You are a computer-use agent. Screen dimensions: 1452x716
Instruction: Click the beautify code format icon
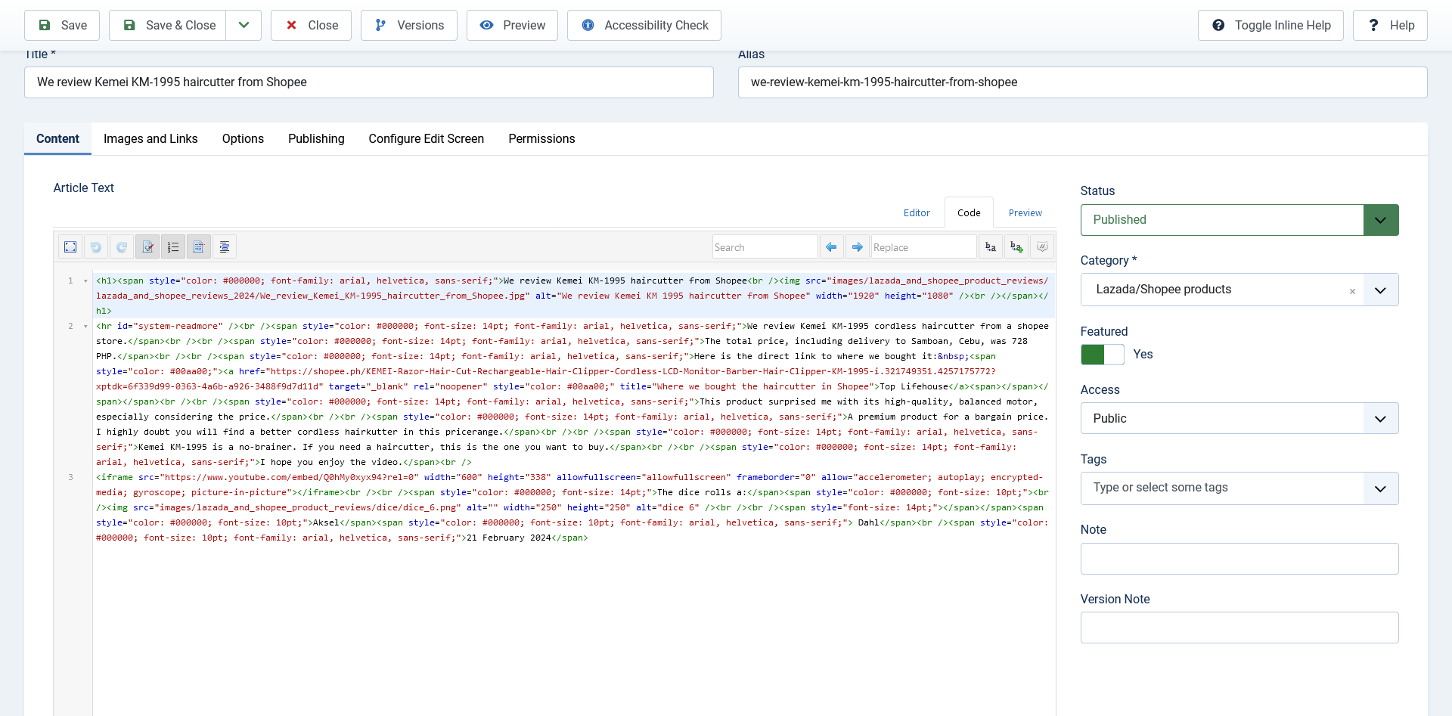[x=225, y=247]
